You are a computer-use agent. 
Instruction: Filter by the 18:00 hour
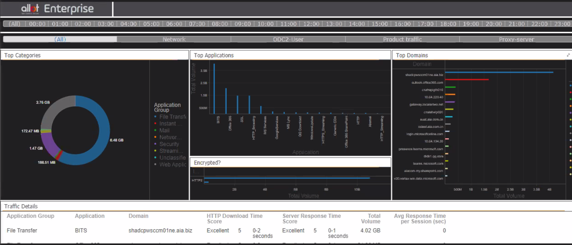click(x=448, y=24)
